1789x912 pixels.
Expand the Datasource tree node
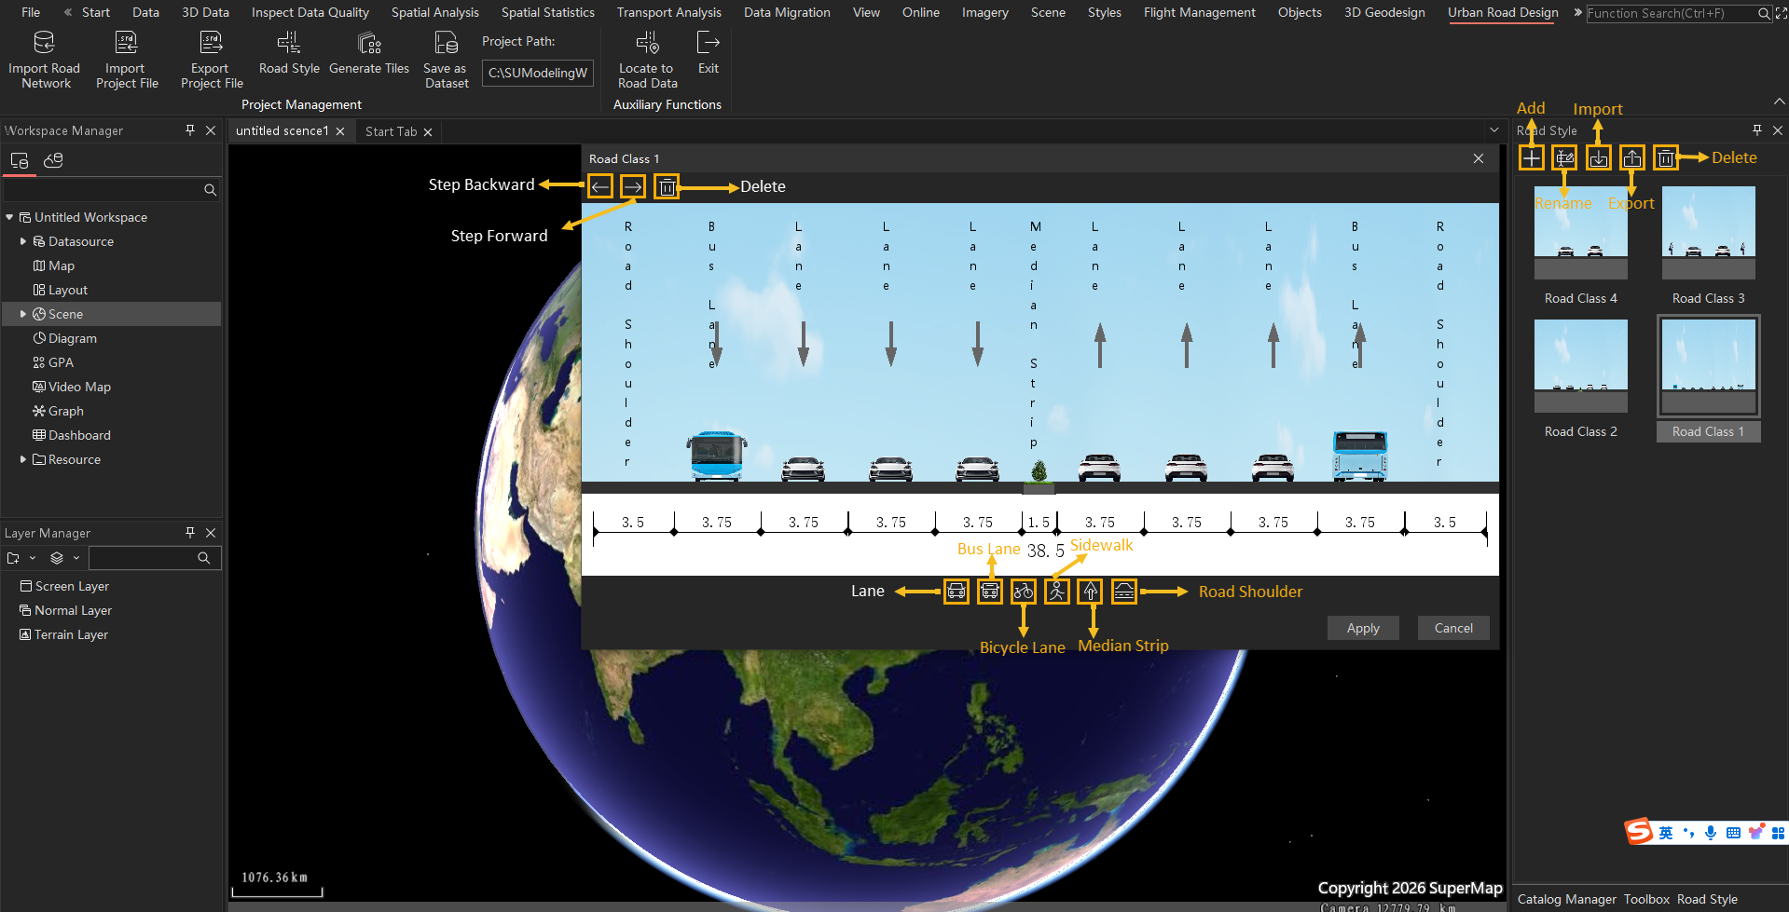23,241
